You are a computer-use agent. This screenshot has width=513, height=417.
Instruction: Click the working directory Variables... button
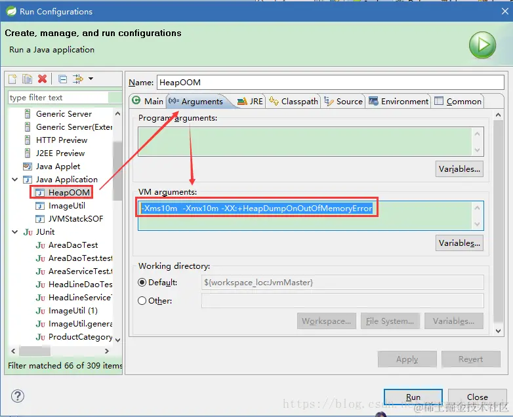[454, 321]
